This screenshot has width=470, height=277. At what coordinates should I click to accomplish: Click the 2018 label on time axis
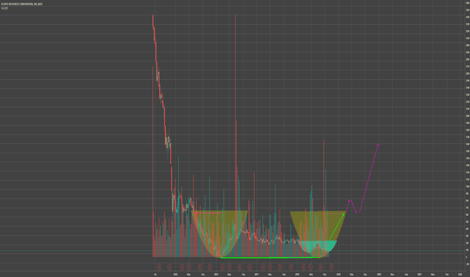(x=297, y=274)
